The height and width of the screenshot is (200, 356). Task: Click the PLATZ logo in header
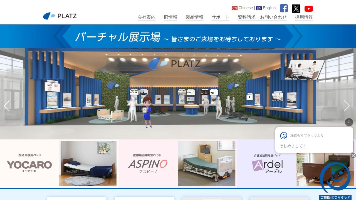(x=60, y=16)
